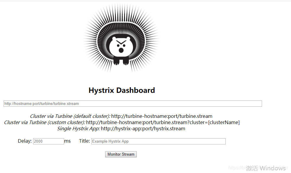Click the Hystrix Dashboard heading

click(x=122, y=90)
